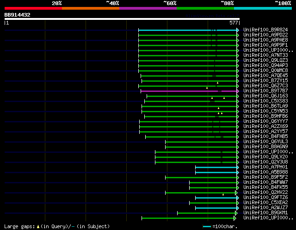The height and width of the screenshot is (230, 296).
Task: Select the UniRef100_Q9FTZ6 label
Action: coord(265,198)
